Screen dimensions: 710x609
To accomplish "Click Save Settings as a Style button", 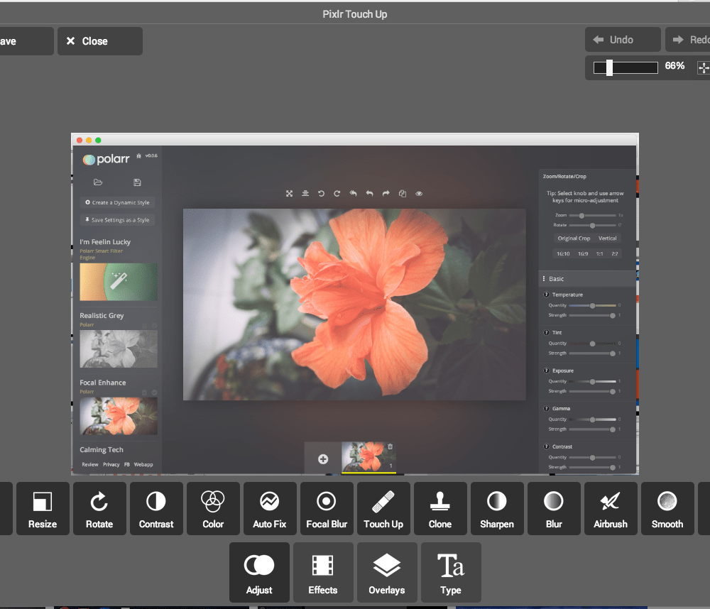I will tap(117, 220).
